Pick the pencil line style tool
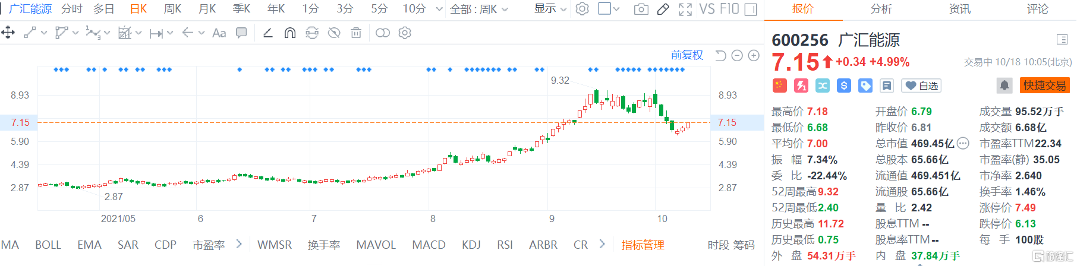1077x266 pixels. tap(268, 33)
